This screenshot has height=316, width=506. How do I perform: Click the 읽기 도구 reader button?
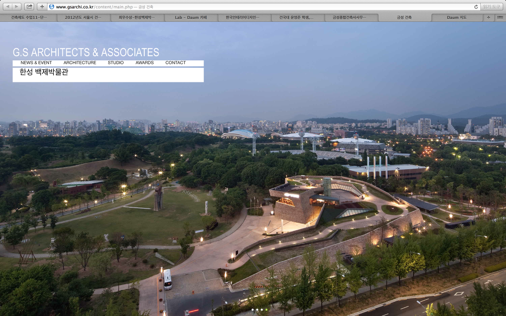[x=491, y=6]
